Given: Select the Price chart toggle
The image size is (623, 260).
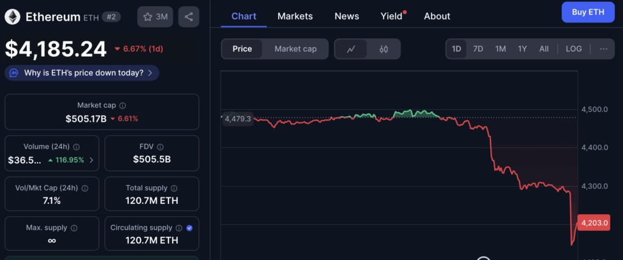Looking at the screenshot, I should point(242,49).
